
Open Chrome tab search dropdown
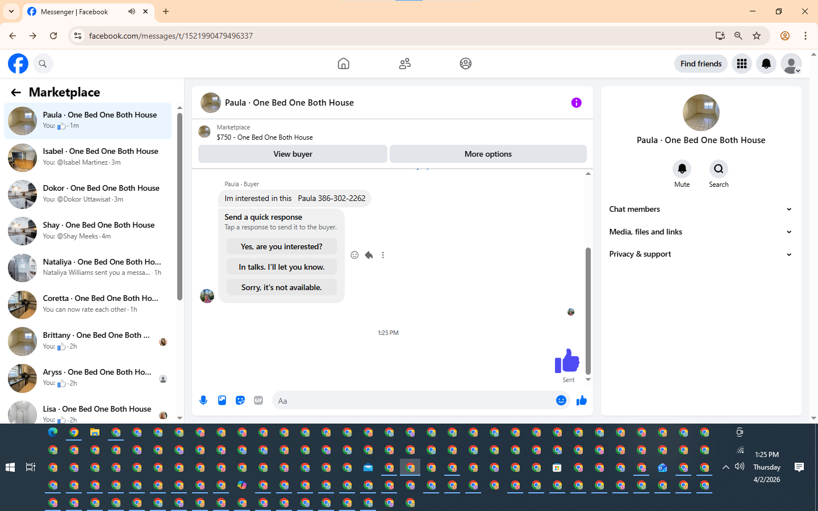[x=11, y=11]
